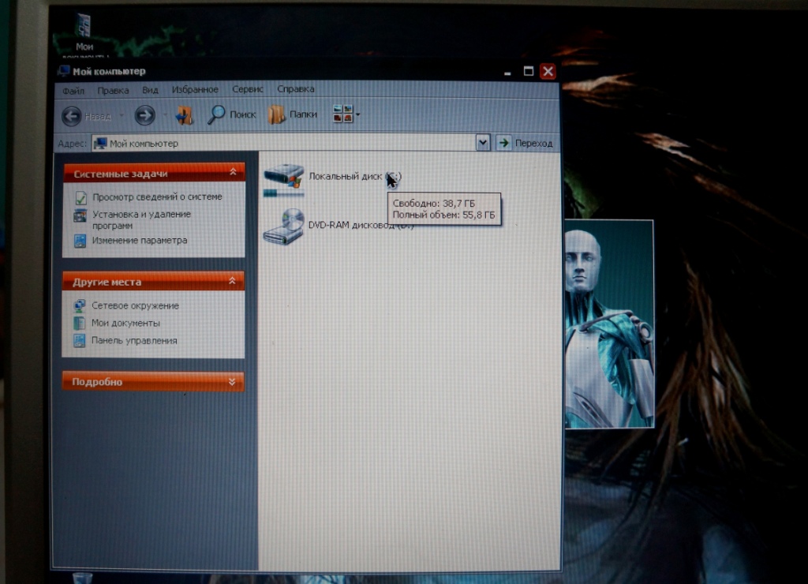
Task: Click the Up folder toolbar icon
Action: click(x=184, y=115)
